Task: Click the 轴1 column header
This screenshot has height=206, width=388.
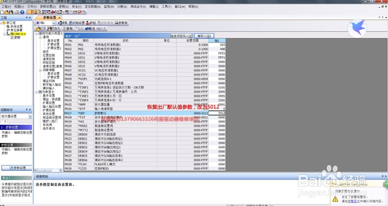Action: point(217,41)
